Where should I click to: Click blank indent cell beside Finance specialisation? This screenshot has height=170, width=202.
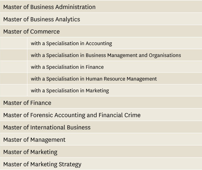tap(13, 67)
